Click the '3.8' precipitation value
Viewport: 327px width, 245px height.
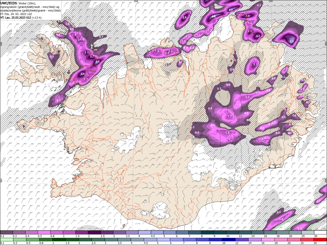coord(98,62)
